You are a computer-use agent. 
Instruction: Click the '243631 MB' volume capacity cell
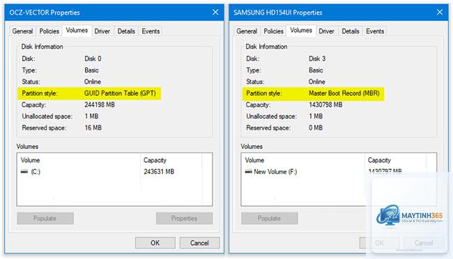pos(159,171)
